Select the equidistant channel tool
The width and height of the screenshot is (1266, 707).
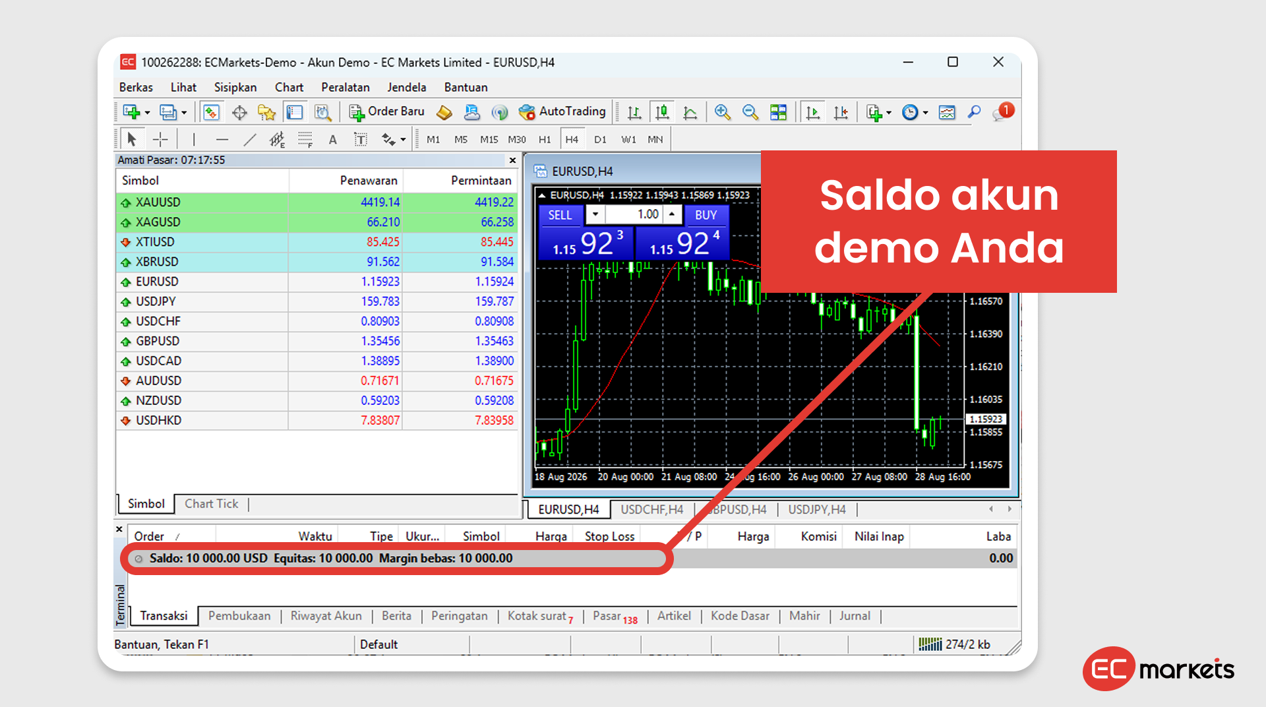click(x=278, y=139)
